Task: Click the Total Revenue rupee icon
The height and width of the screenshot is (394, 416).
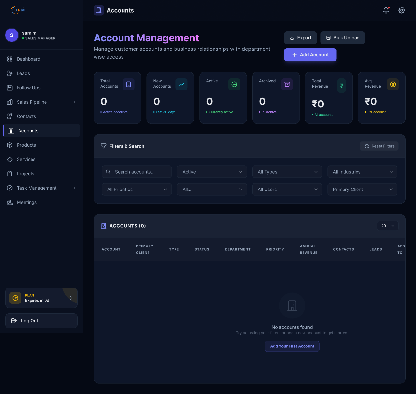Action: [x=342, y=86]
